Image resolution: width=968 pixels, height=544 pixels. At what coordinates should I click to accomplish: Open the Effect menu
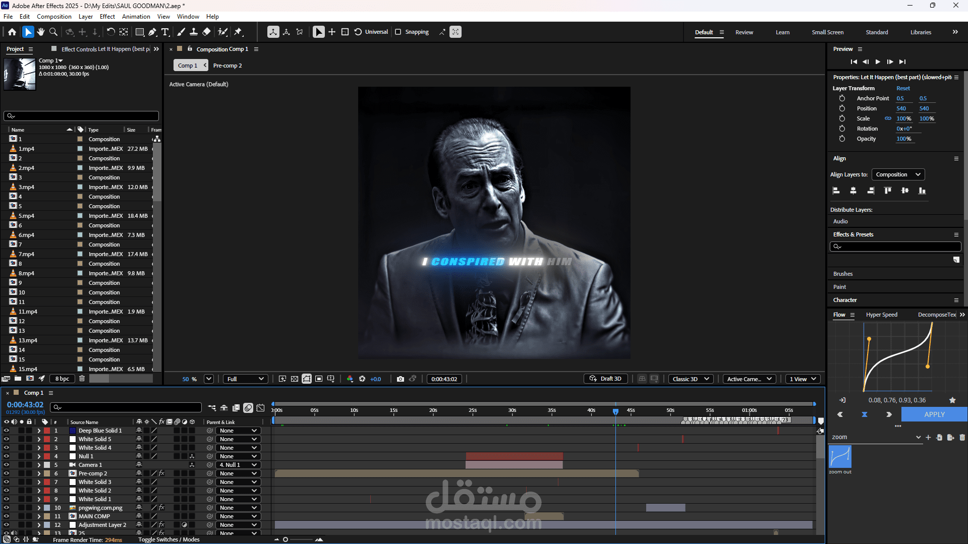[x=107, y=16]
